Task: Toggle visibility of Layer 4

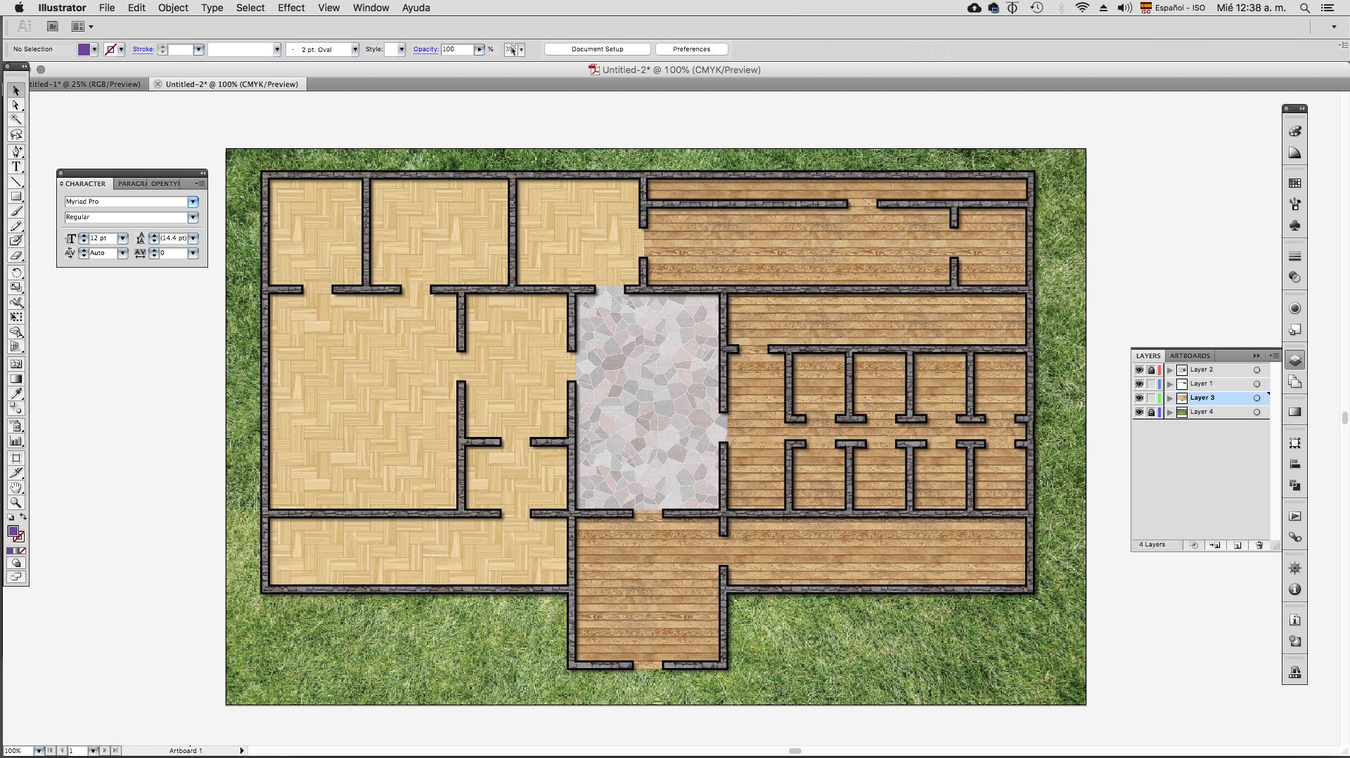Action: click(x=1139, y=412)
